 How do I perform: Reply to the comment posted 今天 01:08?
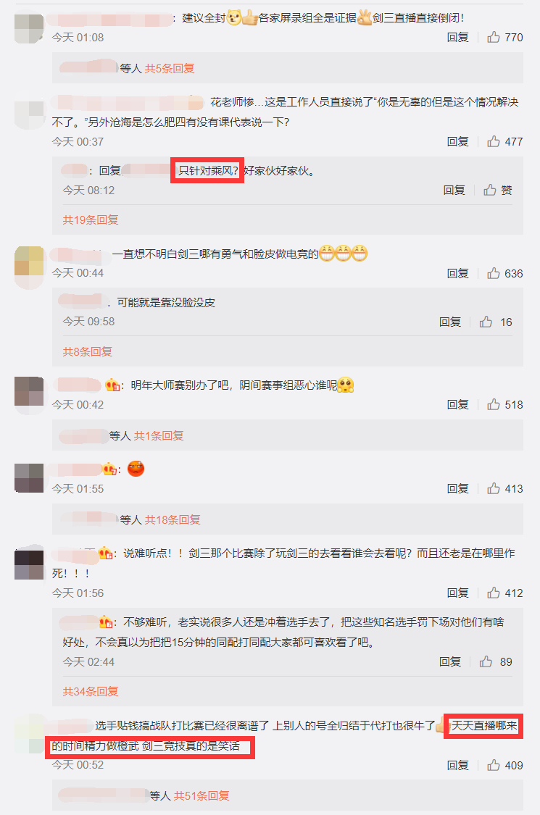pos(458,37)
